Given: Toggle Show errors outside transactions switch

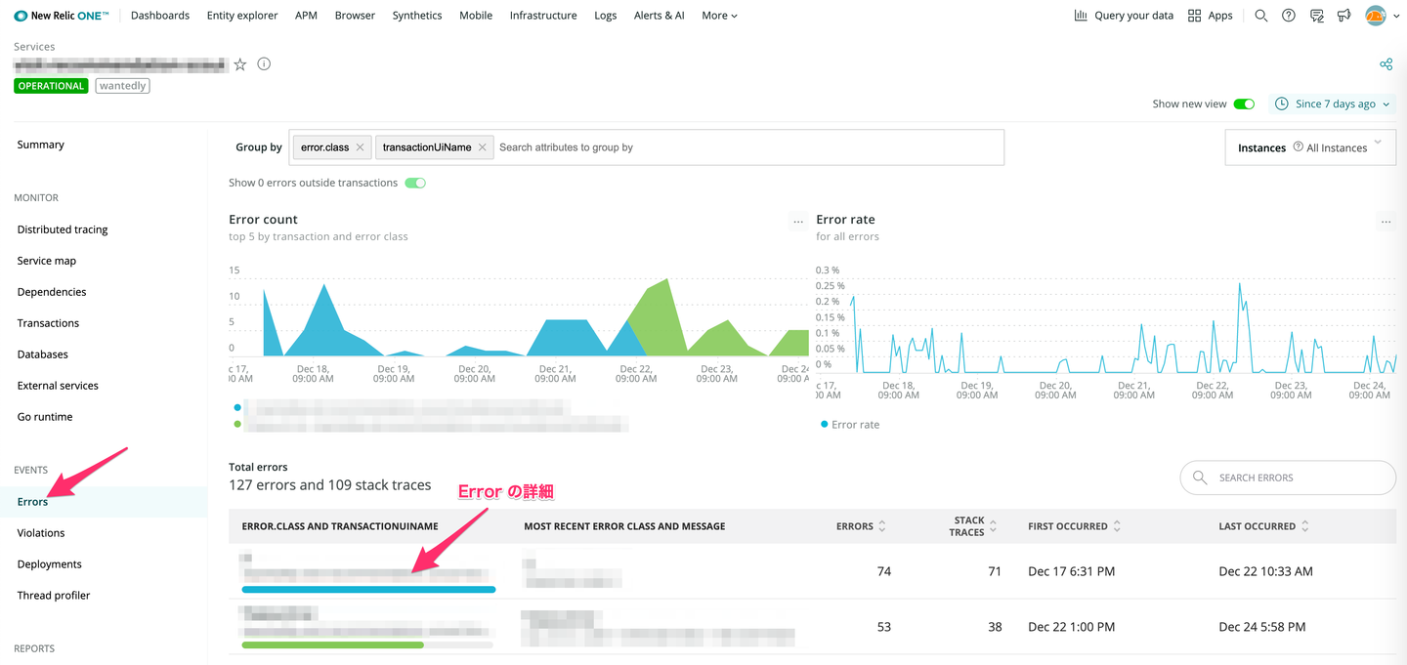Looking at the screenshot, I should coord(415,183).
